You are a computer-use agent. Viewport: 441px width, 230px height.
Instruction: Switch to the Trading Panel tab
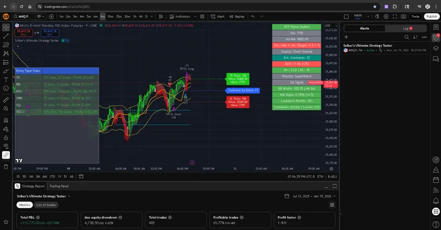[x=59, y=186]
